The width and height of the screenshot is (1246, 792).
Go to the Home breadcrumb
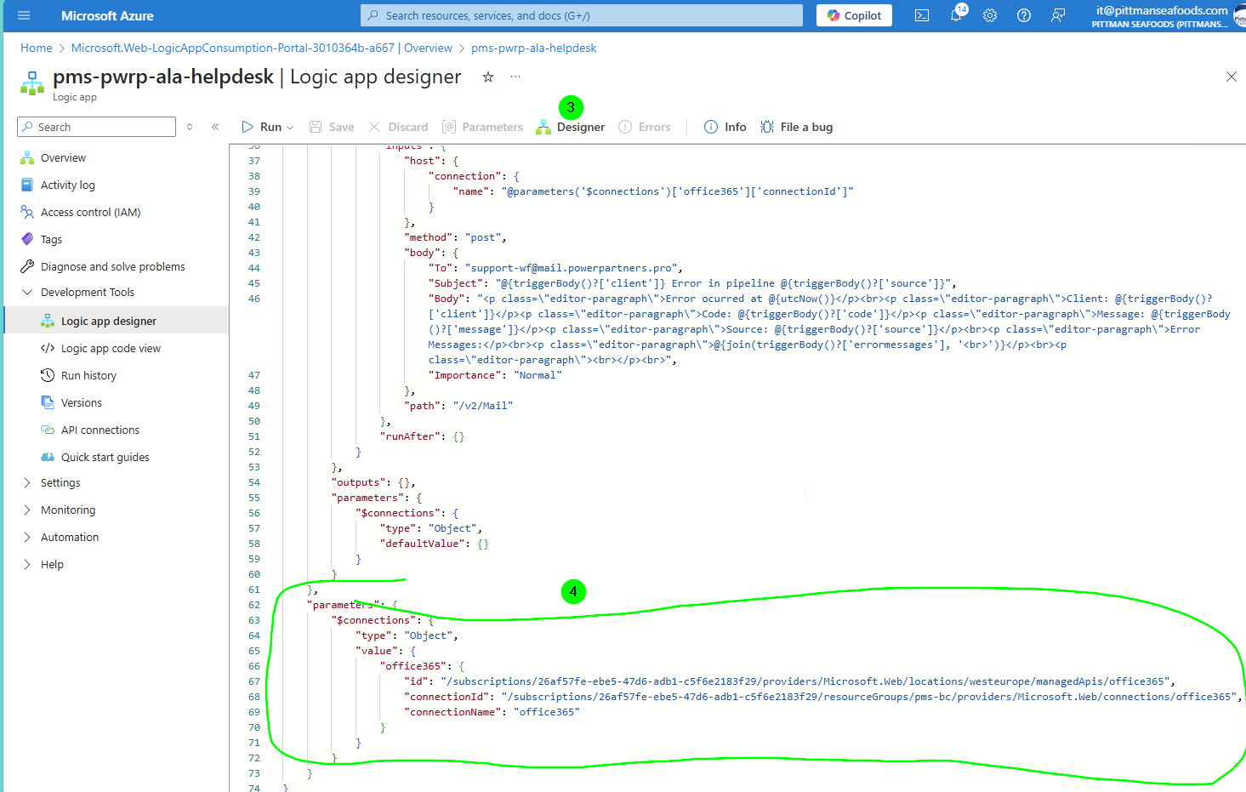coord(37,48)
